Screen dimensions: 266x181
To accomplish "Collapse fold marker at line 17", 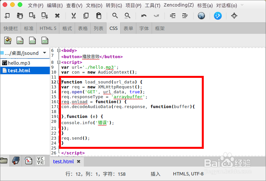I will (59, 107).
